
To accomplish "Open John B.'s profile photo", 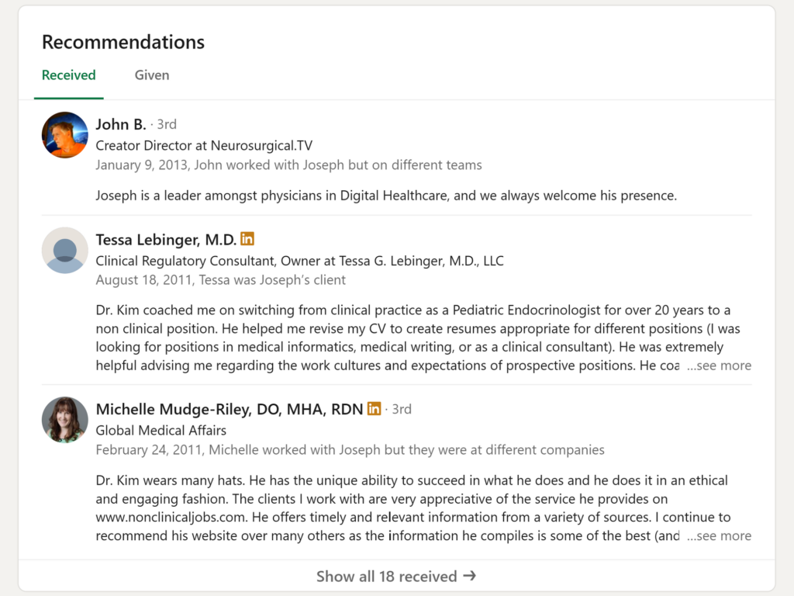I will (x=64, y=133).
